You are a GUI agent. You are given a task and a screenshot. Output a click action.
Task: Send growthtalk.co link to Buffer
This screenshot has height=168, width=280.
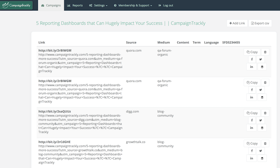(x=262, y=158)
